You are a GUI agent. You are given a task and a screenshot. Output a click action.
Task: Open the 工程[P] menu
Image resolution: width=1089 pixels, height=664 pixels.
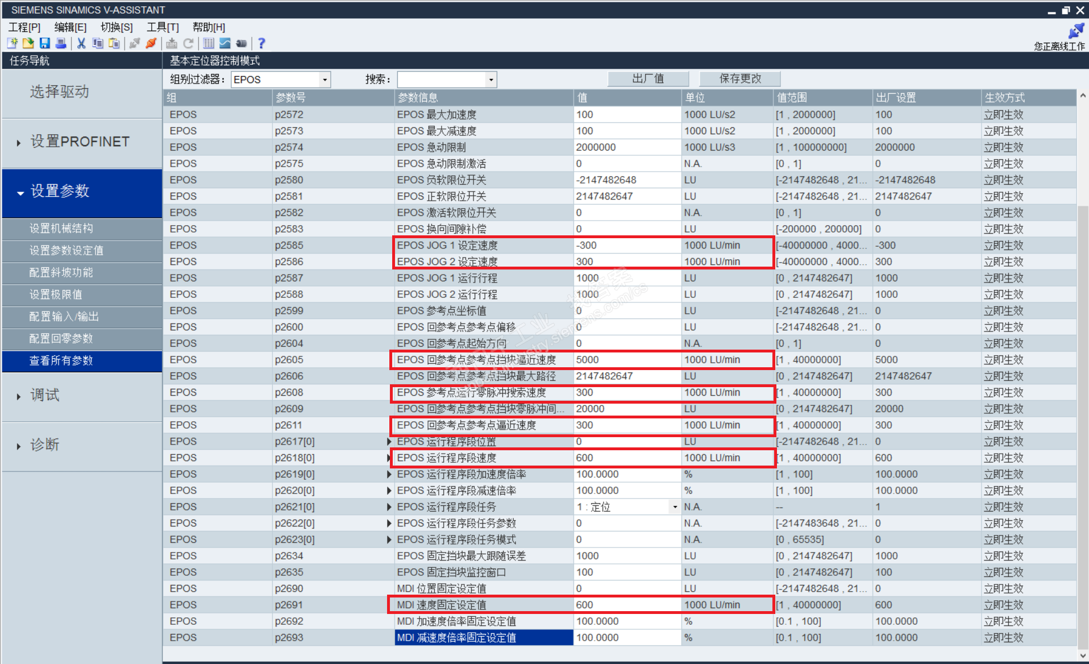tap(24, 27)
